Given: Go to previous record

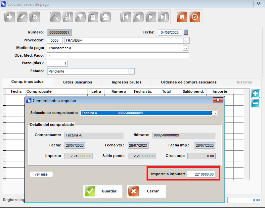Looking at the screenshot, I should [x=138, y=17].
